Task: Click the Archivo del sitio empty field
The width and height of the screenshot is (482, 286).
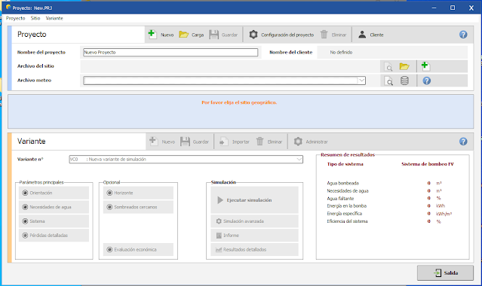Action: tap(230, 66)
